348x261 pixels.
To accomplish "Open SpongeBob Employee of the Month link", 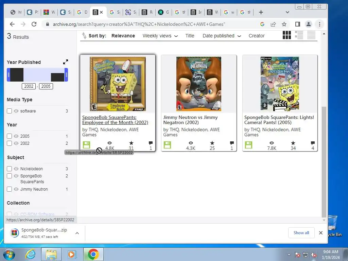I will [115, 120].
